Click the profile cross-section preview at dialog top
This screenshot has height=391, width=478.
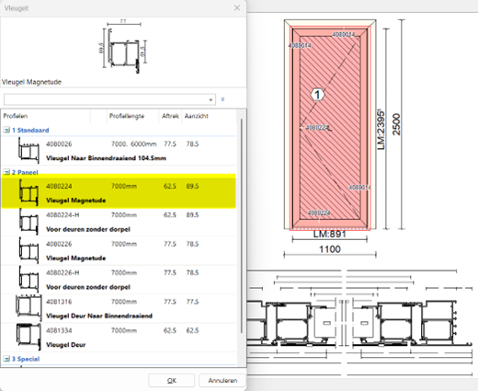(x=124, y=47)
